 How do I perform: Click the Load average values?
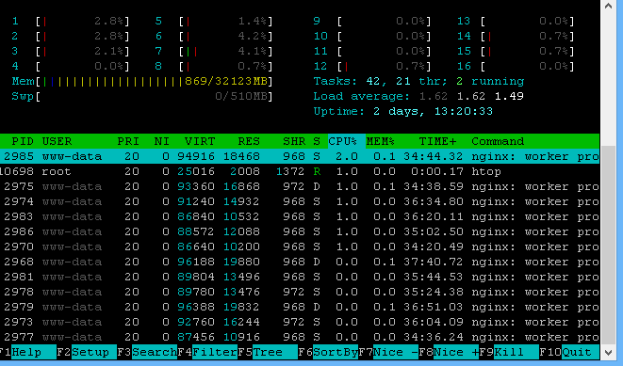(x=471, y=97)
